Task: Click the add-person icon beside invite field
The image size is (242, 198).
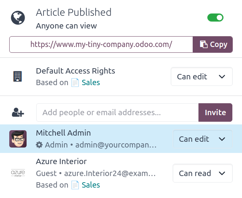Action: [18, 112]
